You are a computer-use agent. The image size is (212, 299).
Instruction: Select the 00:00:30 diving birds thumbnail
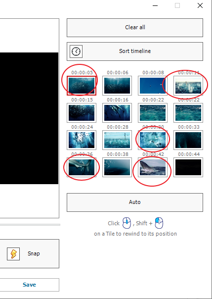pos(153,140)
